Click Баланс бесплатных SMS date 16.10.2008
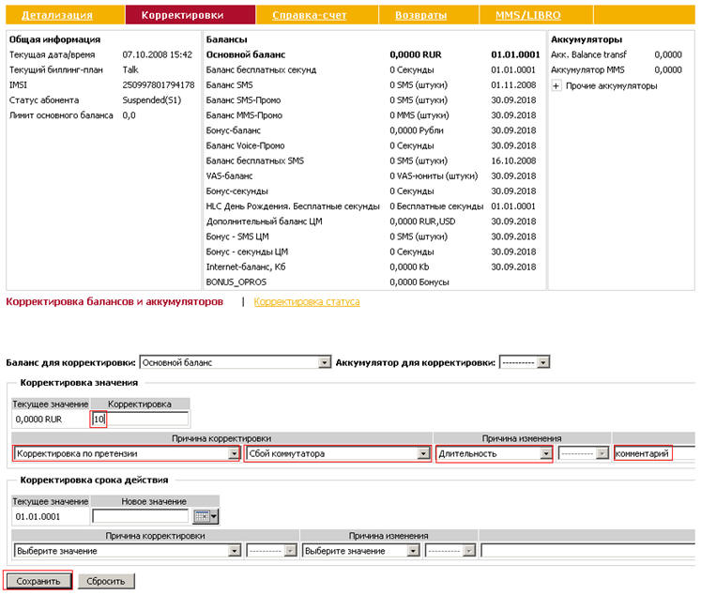This screenshot has height=595, width=701. pos(513,160)
